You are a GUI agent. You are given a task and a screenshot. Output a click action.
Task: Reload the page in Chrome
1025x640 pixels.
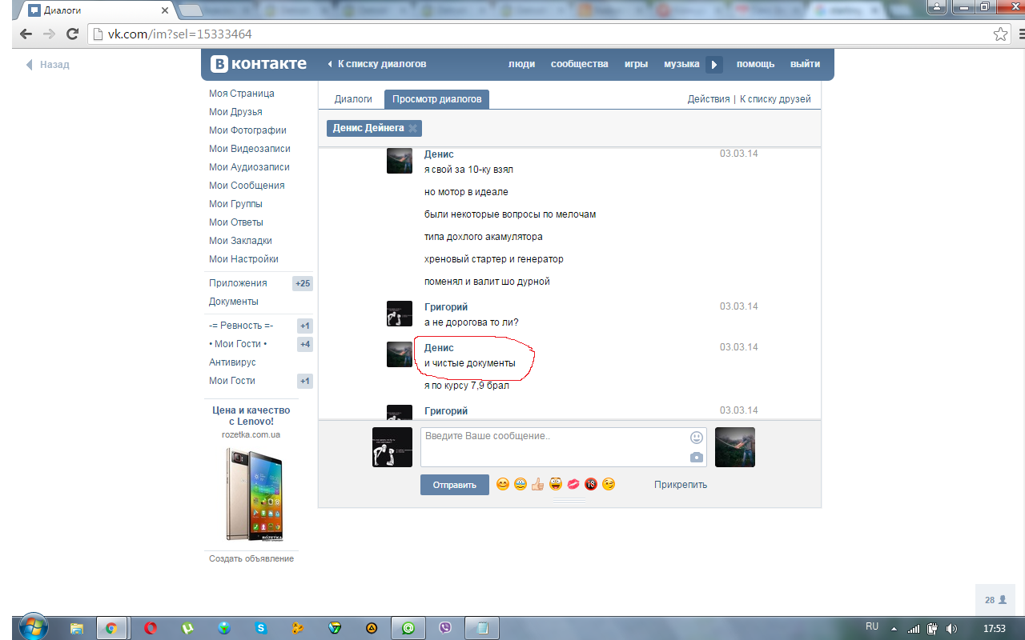[72, 34]
